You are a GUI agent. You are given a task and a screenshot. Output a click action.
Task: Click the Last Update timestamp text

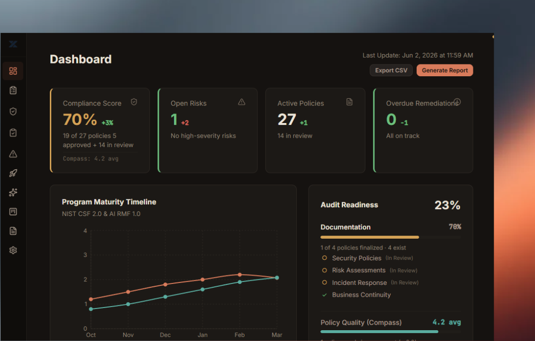tap(418, 55)
